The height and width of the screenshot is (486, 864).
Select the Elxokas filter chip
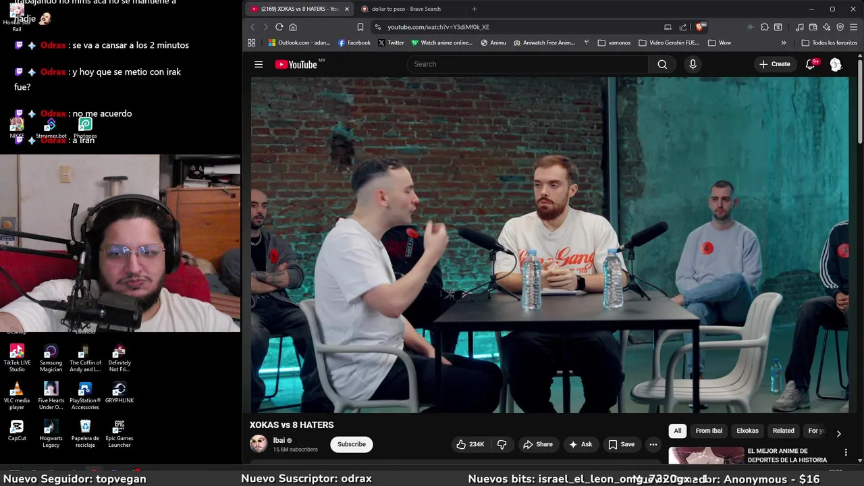747,431
